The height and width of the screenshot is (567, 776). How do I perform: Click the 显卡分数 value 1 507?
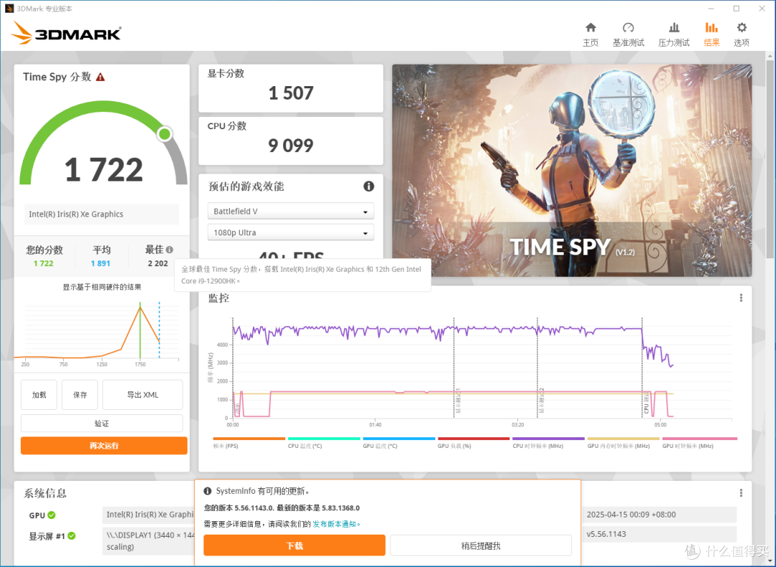pos(291,93)
